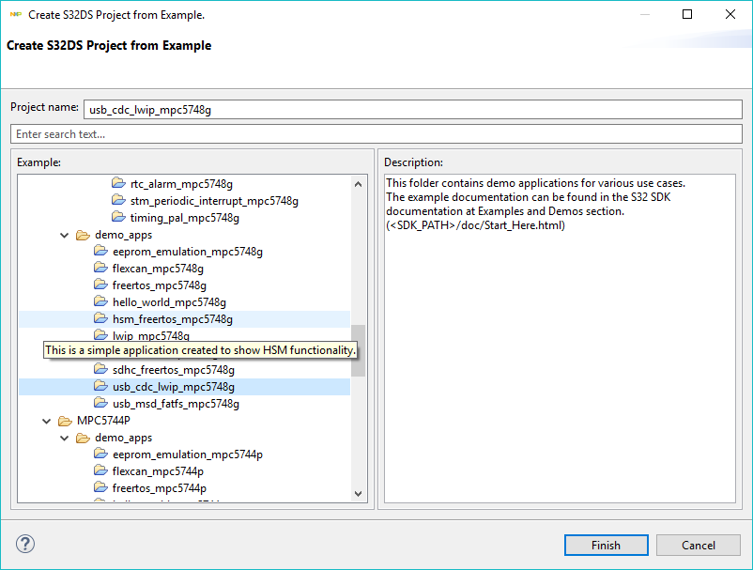Collapse the MPC5748G demo_apps folder
The image size is (753, 570).
pos(65,236)
